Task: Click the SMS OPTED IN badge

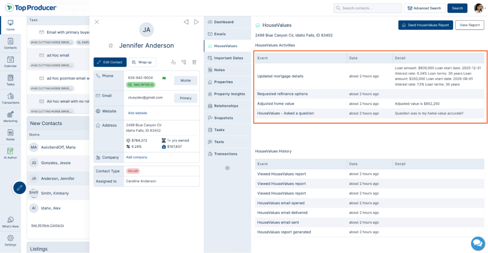Action: pos(141,85)
